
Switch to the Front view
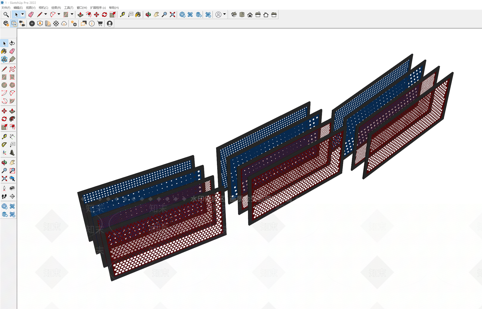coord(250,14)
